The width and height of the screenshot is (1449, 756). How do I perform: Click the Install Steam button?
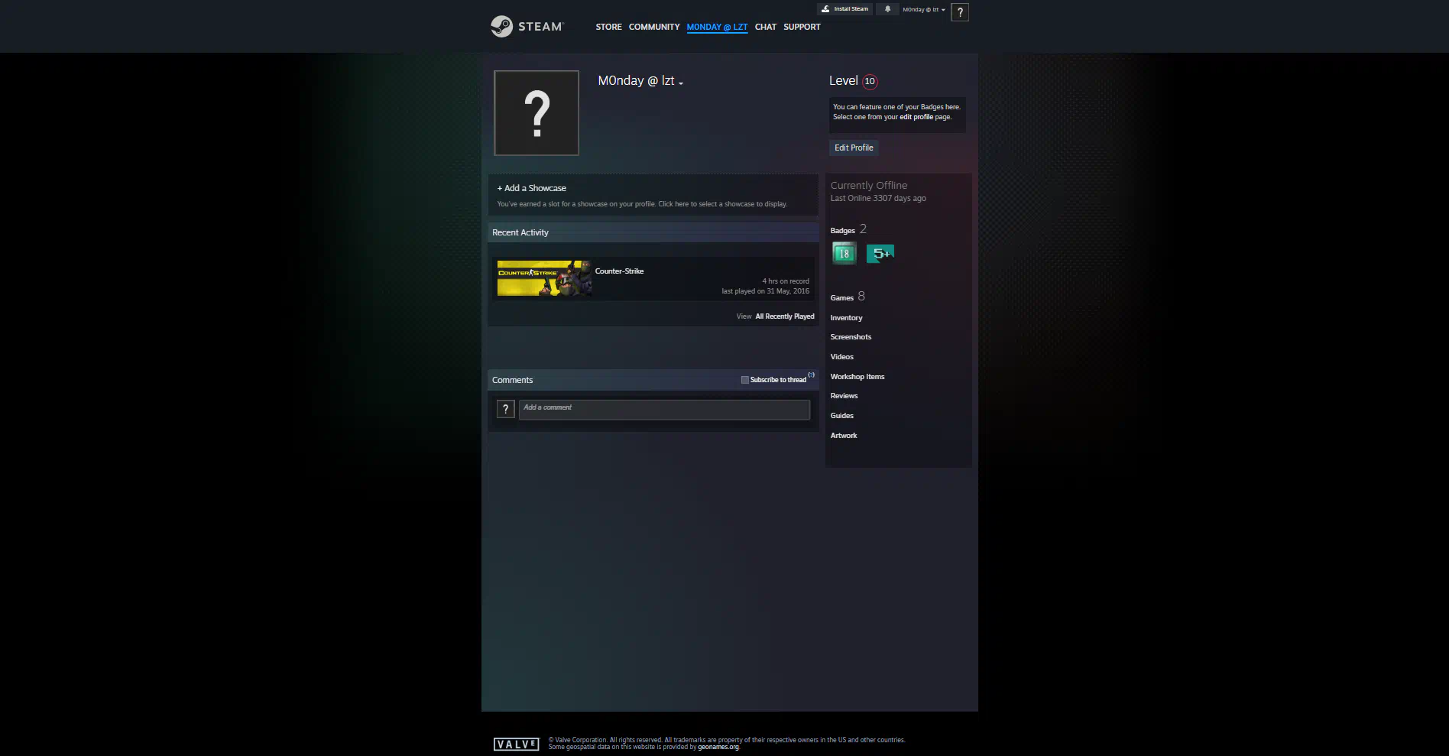[x=844, y=9]
